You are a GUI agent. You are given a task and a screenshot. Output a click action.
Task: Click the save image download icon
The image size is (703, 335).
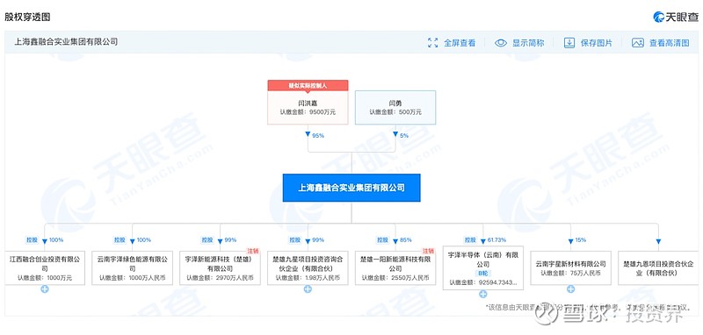click(569, 43)
